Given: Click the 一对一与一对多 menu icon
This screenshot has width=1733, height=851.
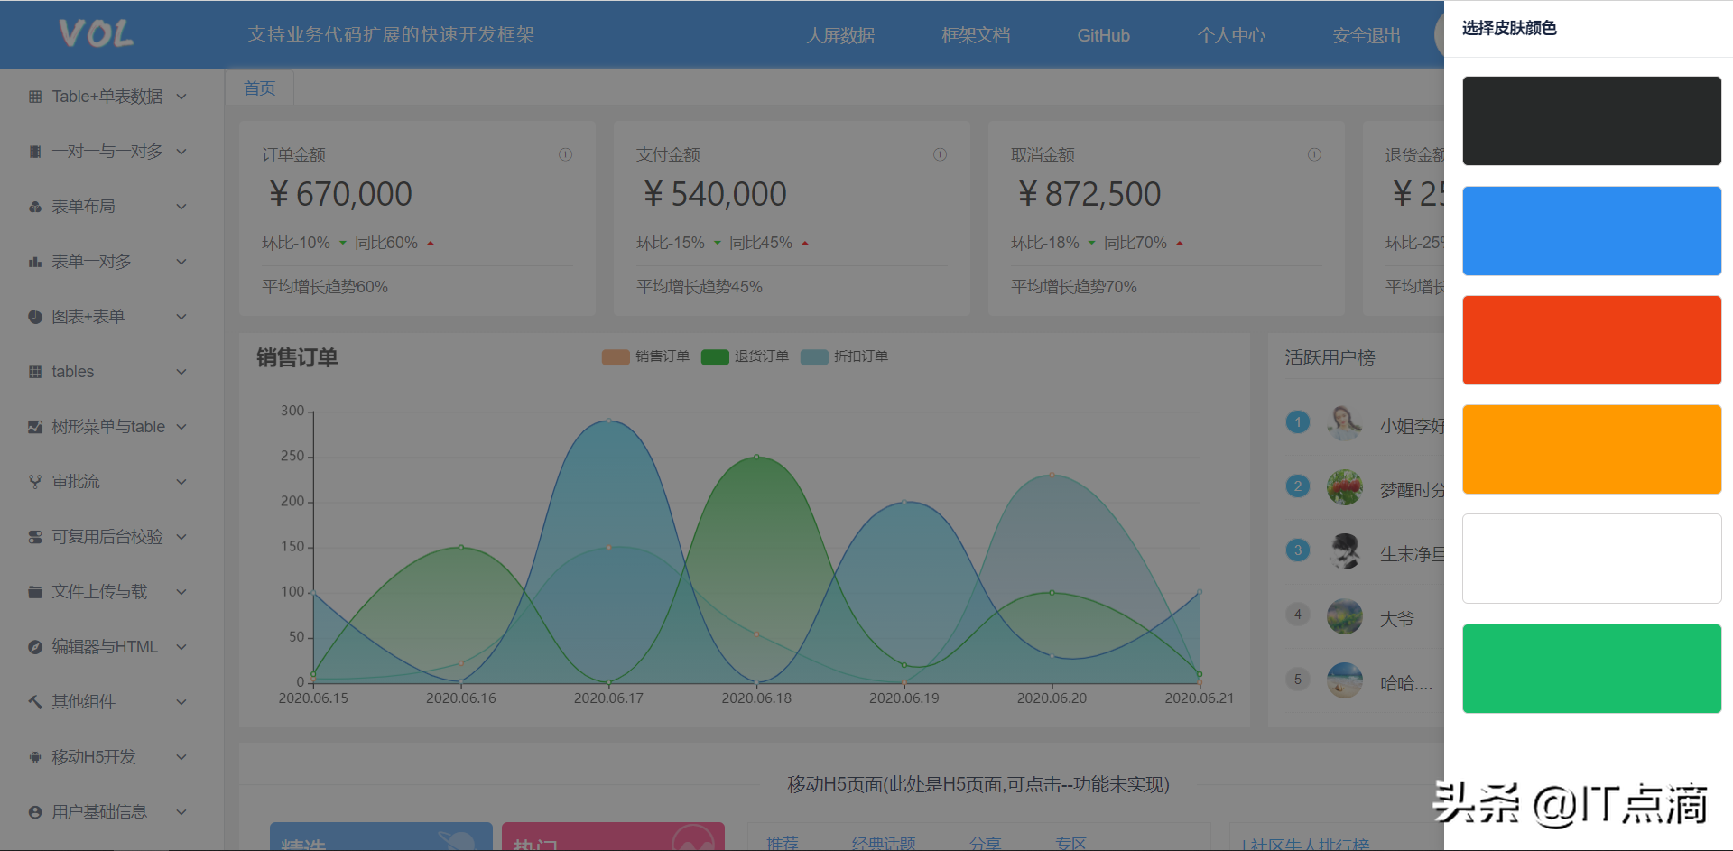Looking at the screenshot, I should [35, 152].
